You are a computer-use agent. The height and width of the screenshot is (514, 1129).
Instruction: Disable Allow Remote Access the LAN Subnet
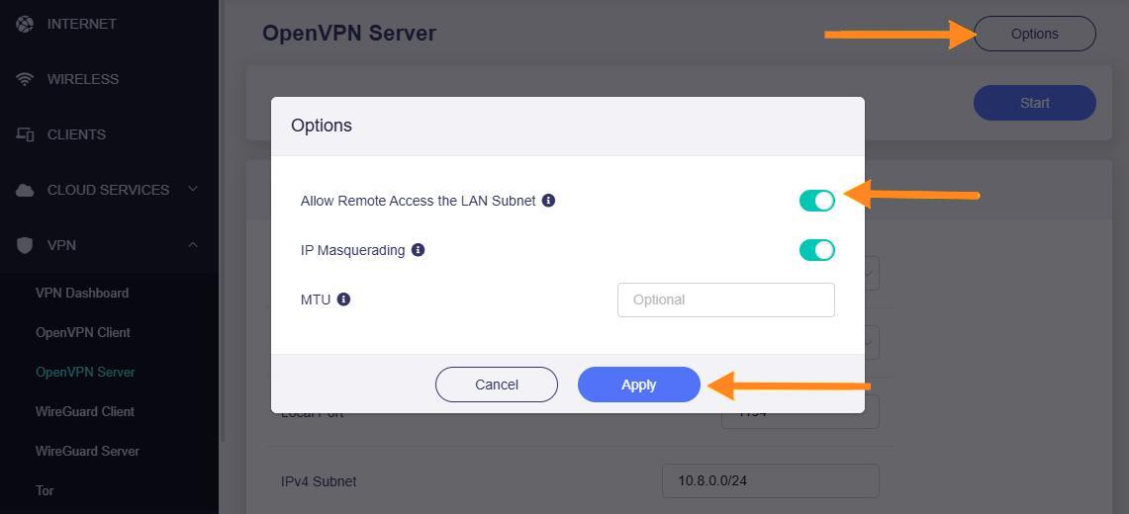tap(816, 201)
